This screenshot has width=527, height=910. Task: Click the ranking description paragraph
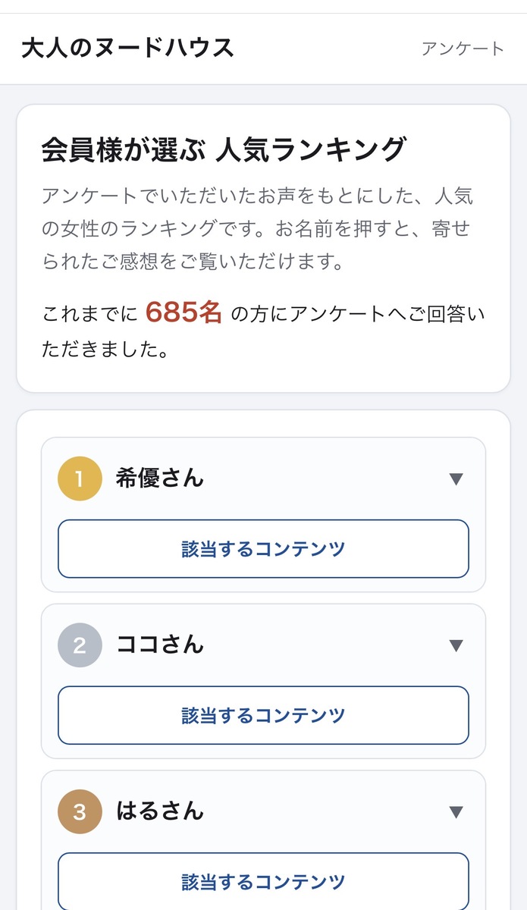click(x=258, y=229)
